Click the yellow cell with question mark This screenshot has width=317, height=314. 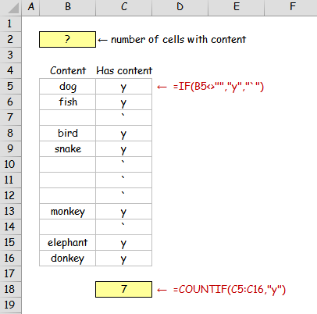point(67,40)
